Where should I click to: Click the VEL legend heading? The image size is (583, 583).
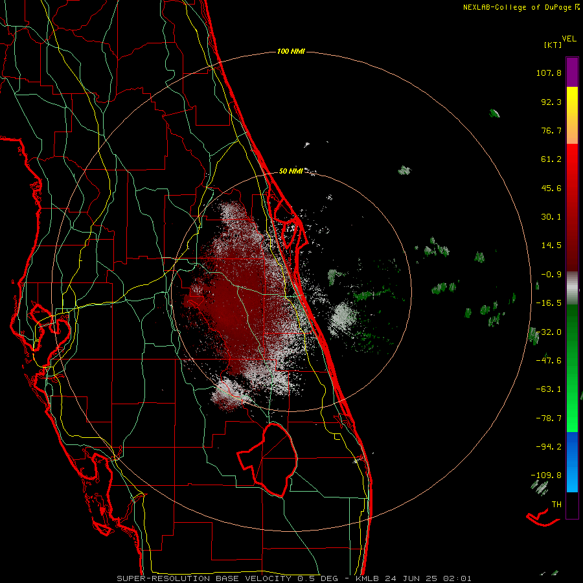(x=569, y=39)
